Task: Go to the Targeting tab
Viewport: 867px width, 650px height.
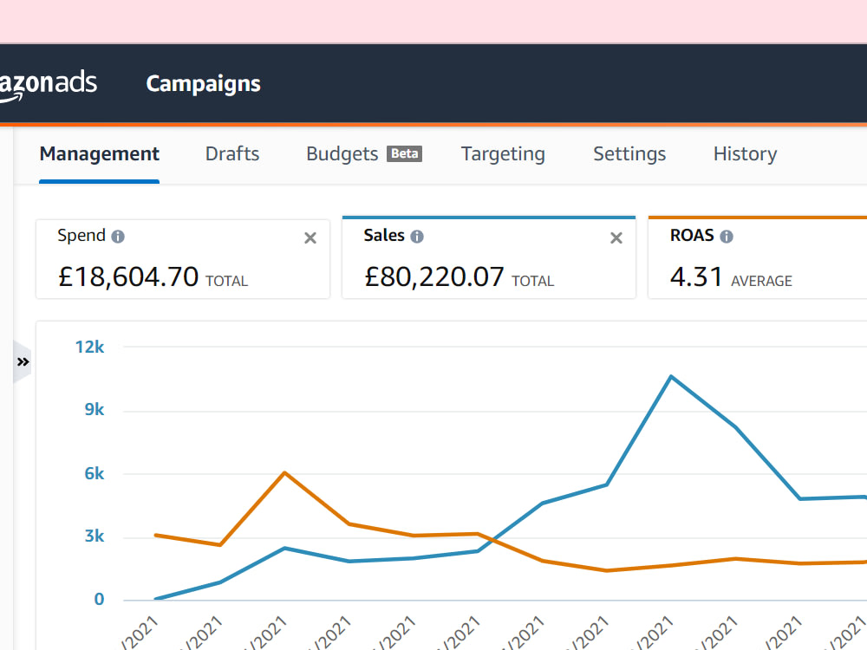Action: point(503,153)
